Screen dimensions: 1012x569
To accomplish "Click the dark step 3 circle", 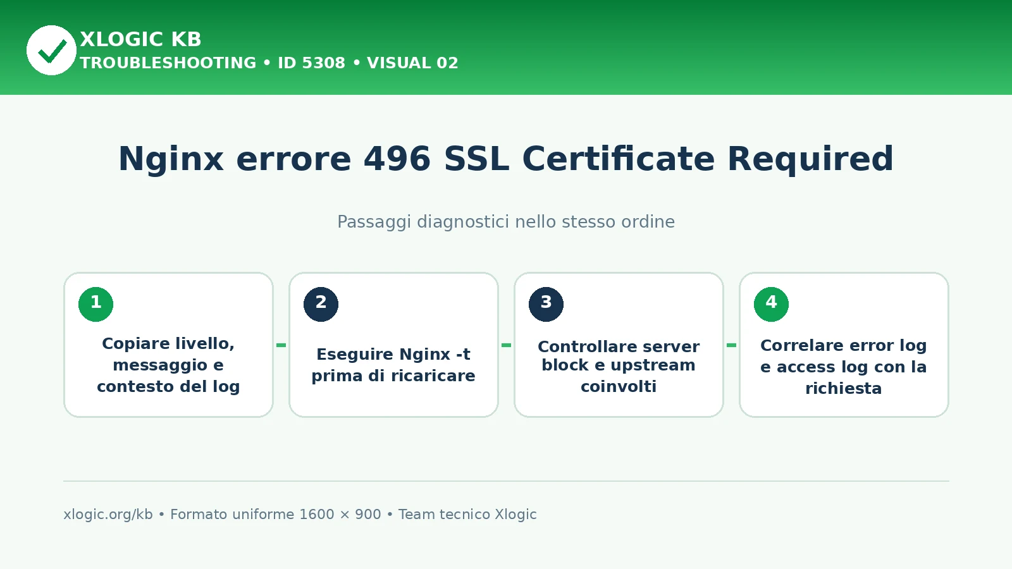I will click(546, 304).
